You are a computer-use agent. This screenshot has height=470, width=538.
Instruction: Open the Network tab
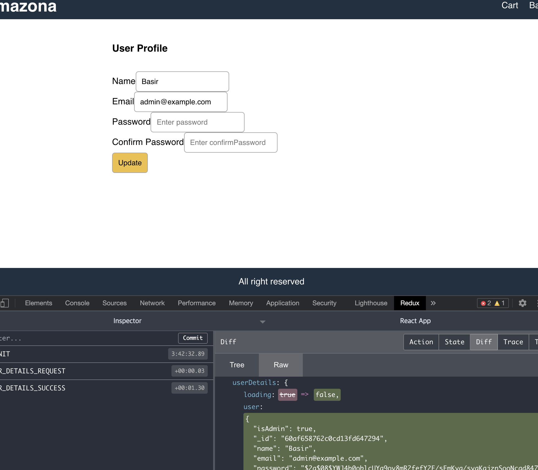coord(152,303)
